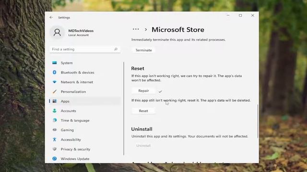Click the Privacy & security shield icon
The height and width of the screenshot is (172, 307).
point(55,149)
